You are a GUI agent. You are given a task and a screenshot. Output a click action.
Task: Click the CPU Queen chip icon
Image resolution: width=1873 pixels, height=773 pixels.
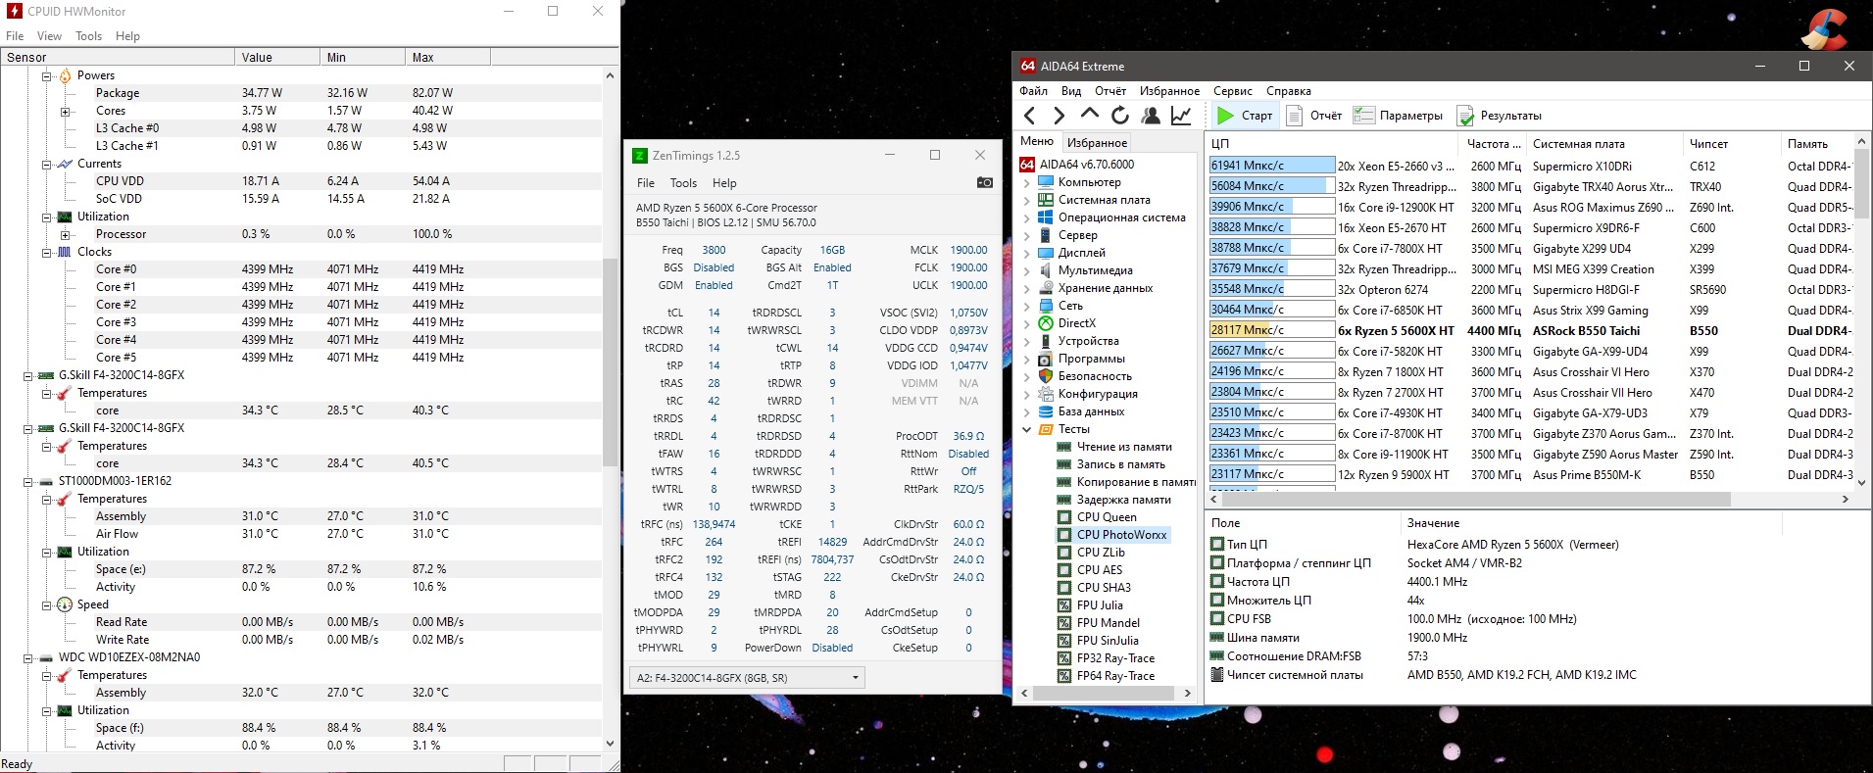[1064, 517]
